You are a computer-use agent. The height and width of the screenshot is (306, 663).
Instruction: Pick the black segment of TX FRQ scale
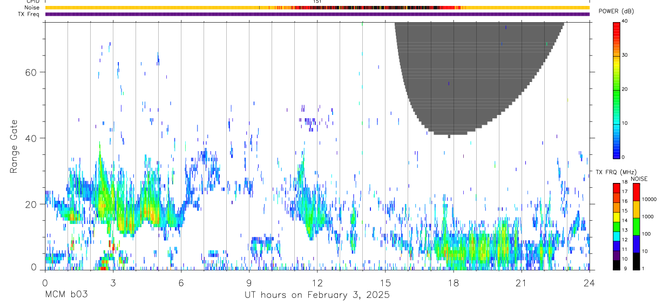617,265
